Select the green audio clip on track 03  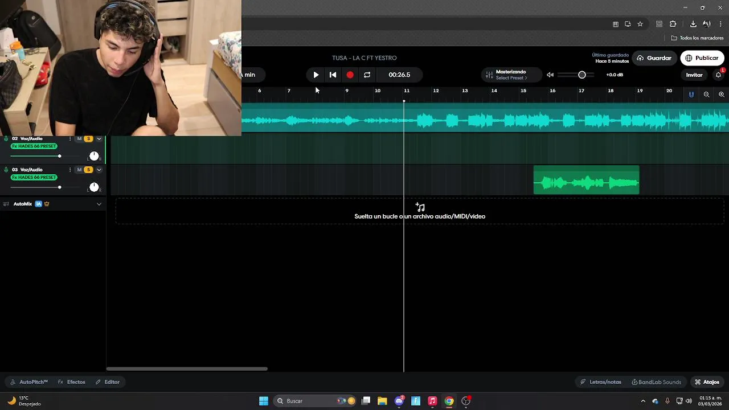(x=586, y=181)
